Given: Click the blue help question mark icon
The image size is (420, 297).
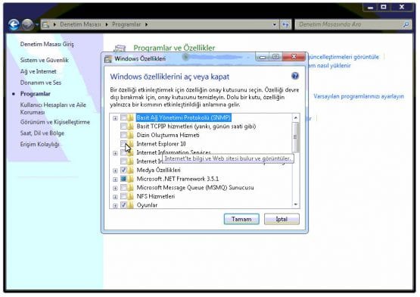Looking at the screenshot, I should pyautogui.click(x=295, y=76).
